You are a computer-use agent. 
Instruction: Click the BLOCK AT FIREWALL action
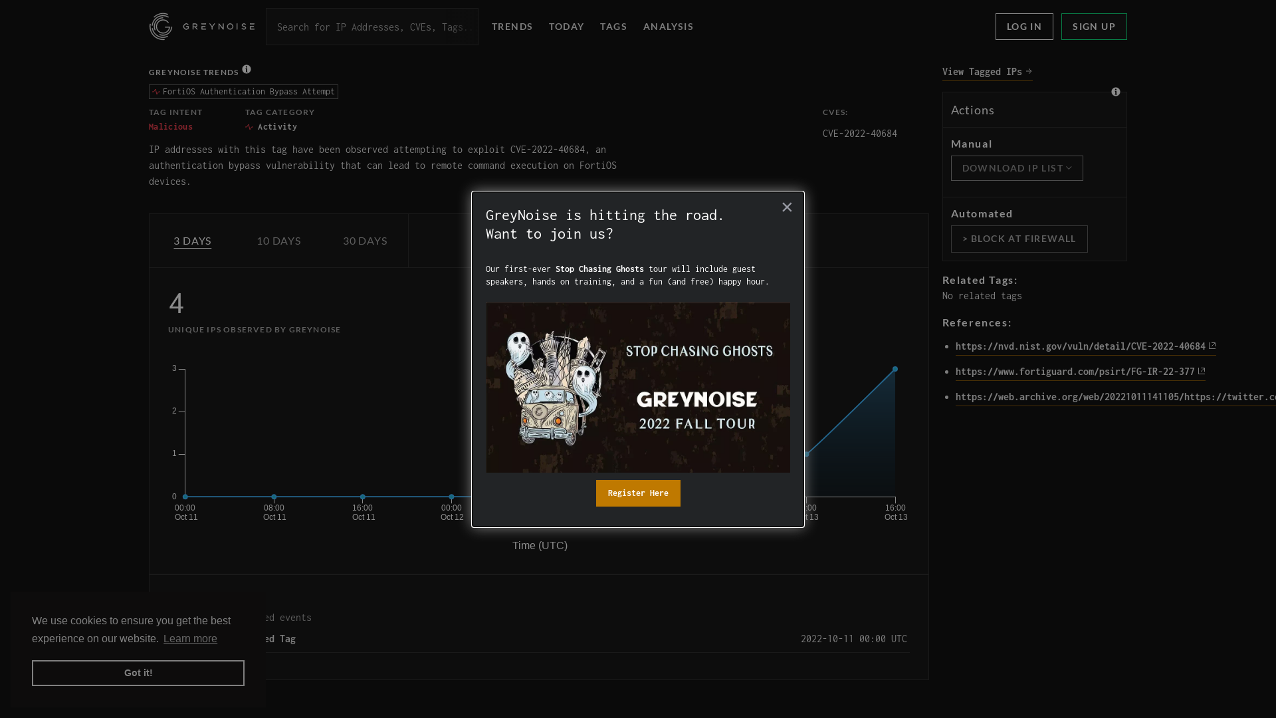[1019, 239]
